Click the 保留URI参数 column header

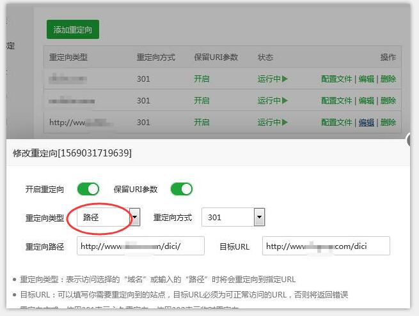click(x=216, y=57)
